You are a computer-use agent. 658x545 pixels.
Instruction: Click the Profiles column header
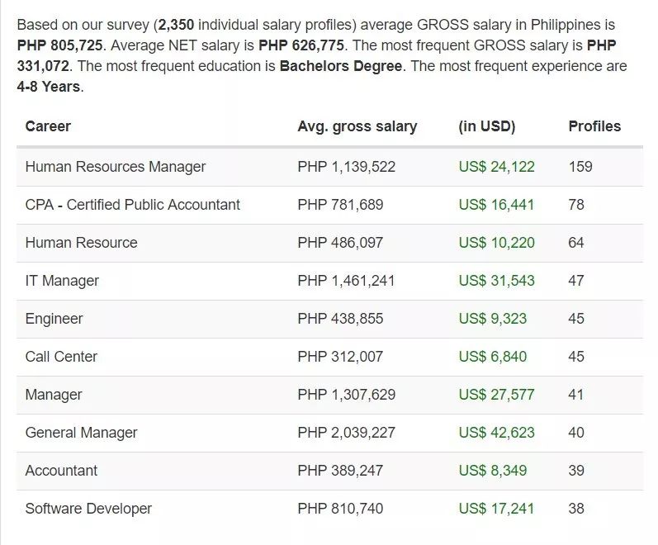pyautogui.click(x=594, y=126)
